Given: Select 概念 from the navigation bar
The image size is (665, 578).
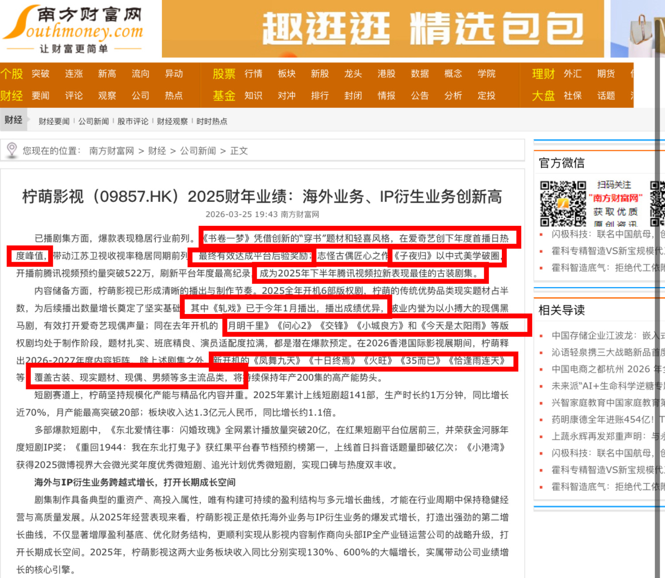Looking at the screenshot, I should coord(453,74).
